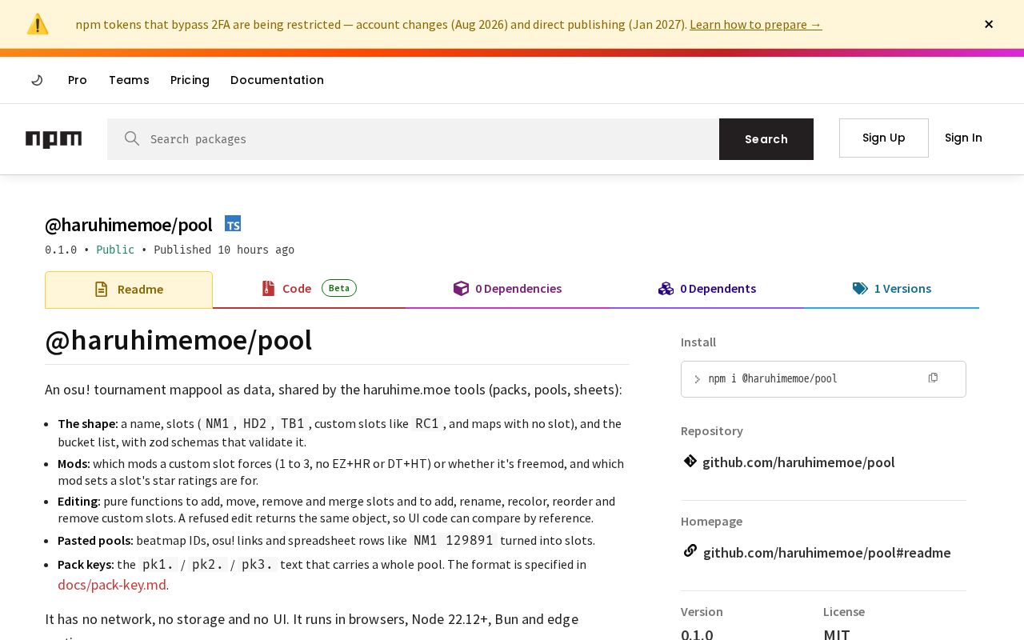Open the npm logo home link
Screen dimensions: 1024x640
tap(54, 139)
